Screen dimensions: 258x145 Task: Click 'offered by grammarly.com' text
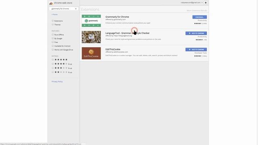(116, 19)
